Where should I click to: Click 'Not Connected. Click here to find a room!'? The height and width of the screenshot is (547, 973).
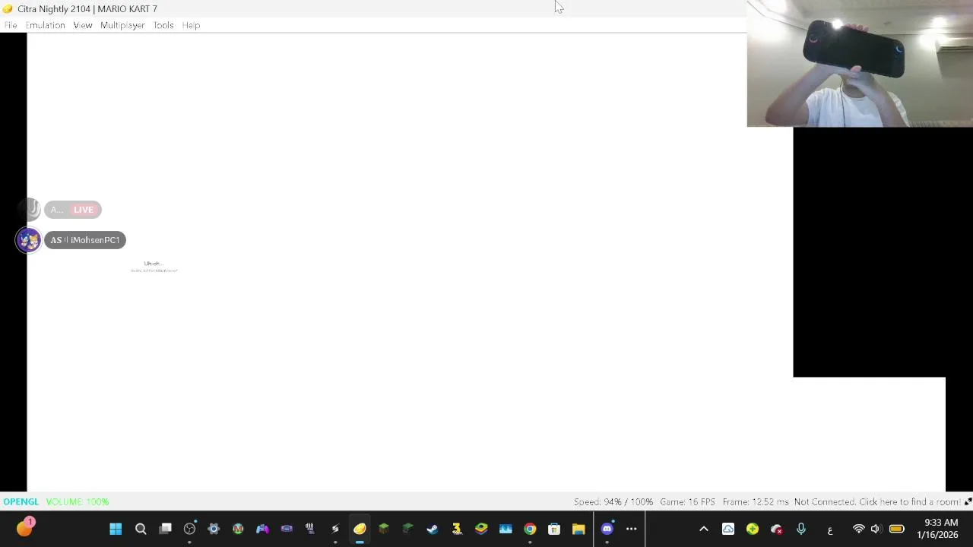876,501
